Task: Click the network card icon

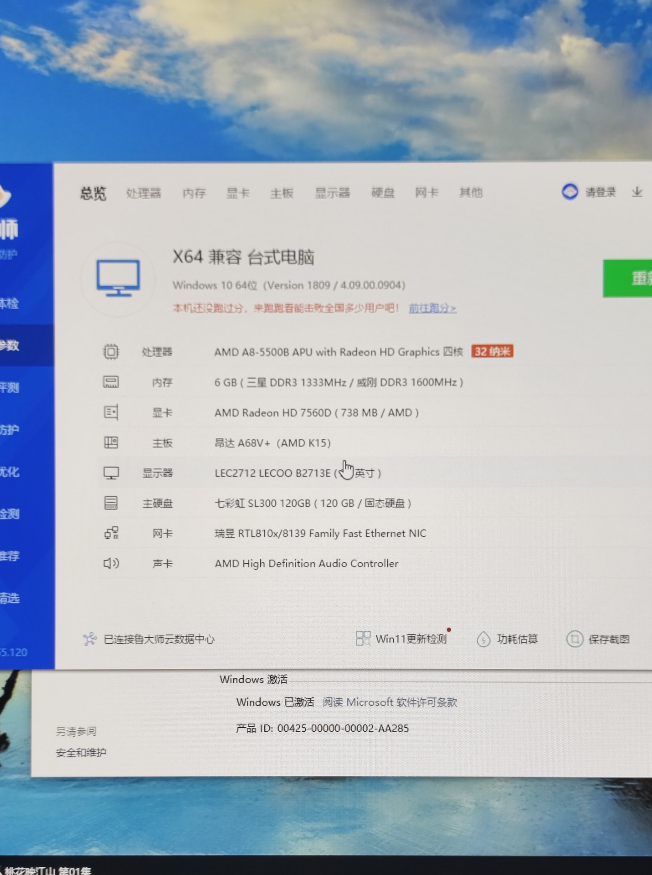Action: [111, 533]
